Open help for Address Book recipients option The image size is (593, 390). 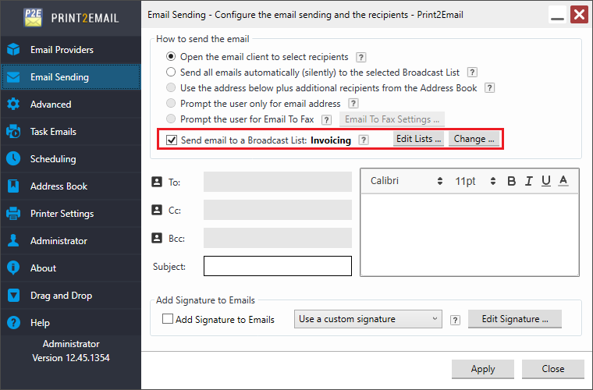[x=489, y=88]
